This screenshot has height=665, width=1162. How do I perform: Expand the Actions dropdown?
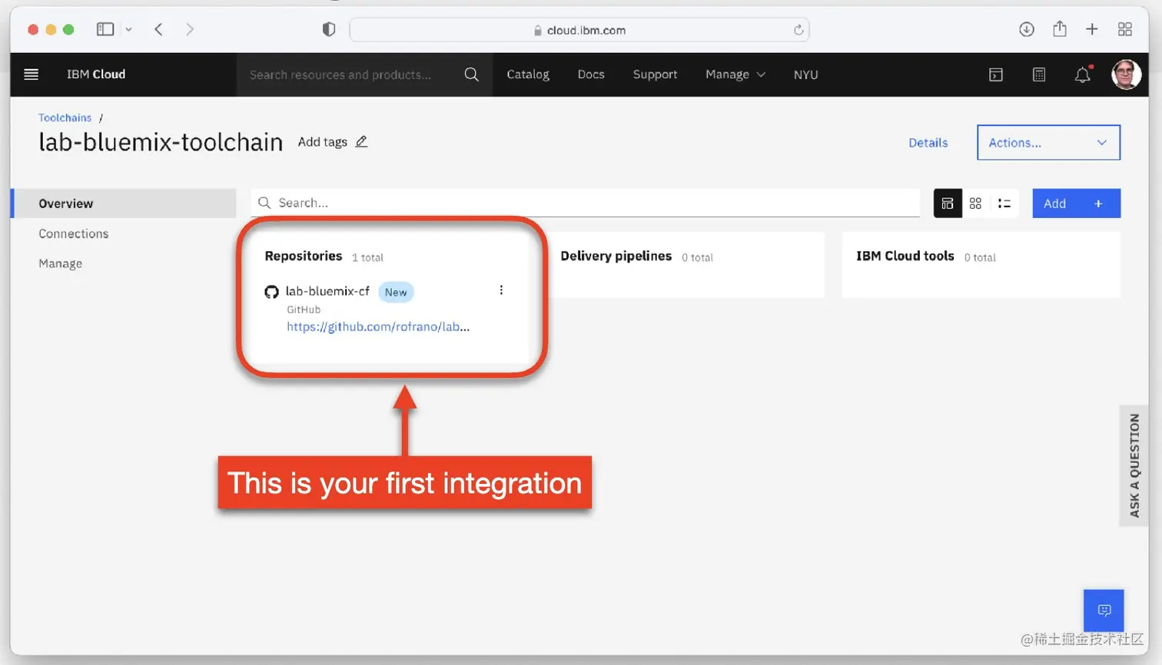pyautogui.click(x=1048, y=143)
